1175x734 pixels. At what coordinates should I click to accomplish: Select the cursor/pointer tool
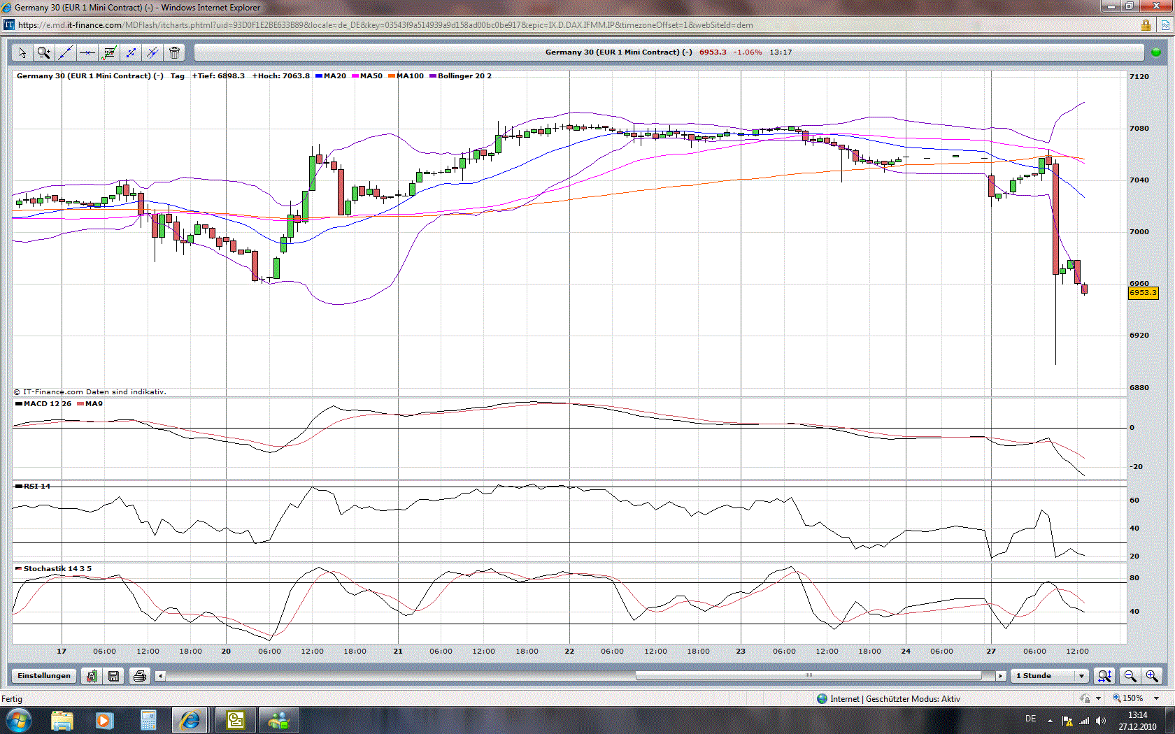22,52
